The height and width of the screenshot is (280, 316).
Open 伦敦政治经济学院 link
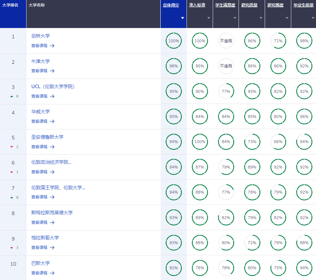(x=51, y=162)
